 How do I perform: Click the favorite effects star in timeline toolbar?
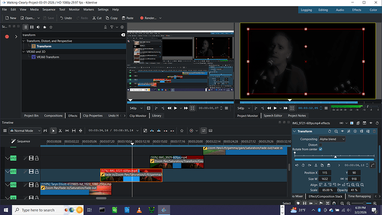click(182, 131)
